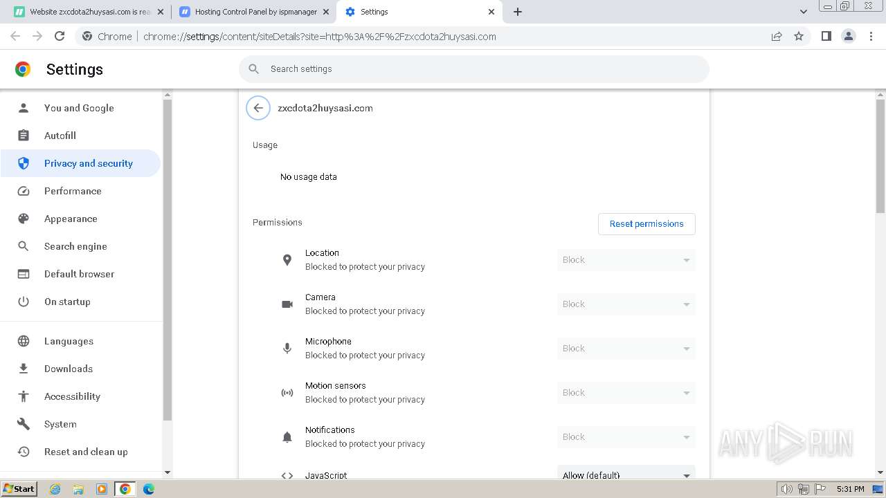Click the Chrome logo beside Settings
The width and height of the screenshot is (886, 498).
[23, 69]
